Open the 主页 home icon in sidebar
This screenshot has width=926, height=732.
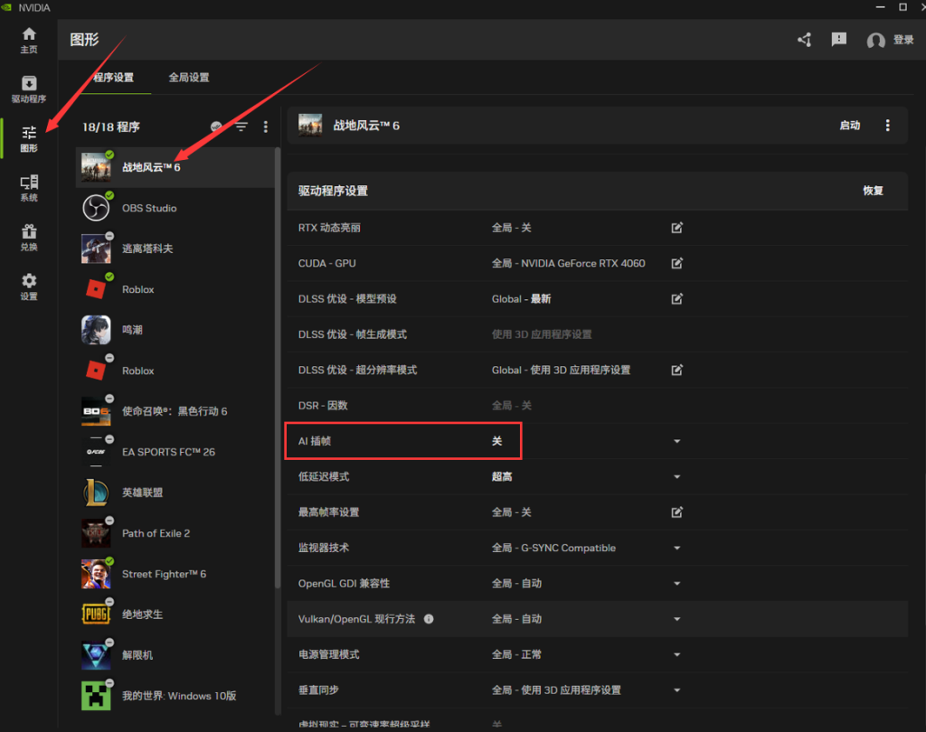click(29, 40)
